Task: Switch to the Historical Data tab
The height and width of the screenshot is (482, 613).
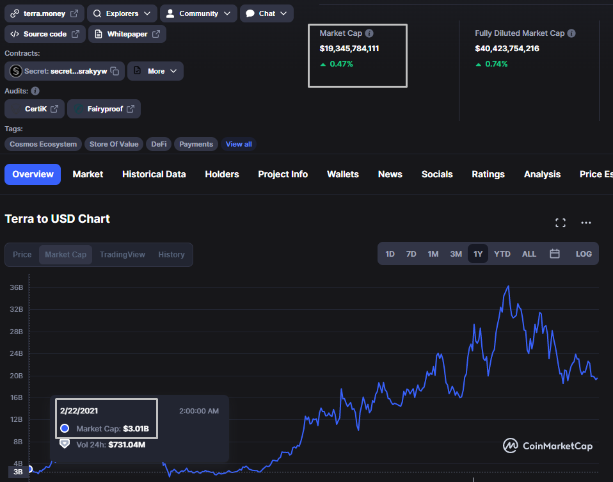Action: tap(154, 174)
